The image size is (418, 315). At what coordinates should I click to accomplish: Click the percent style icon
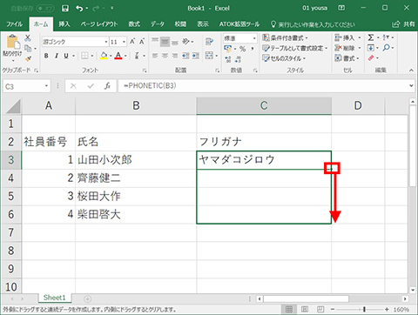(x=242, y=49)
